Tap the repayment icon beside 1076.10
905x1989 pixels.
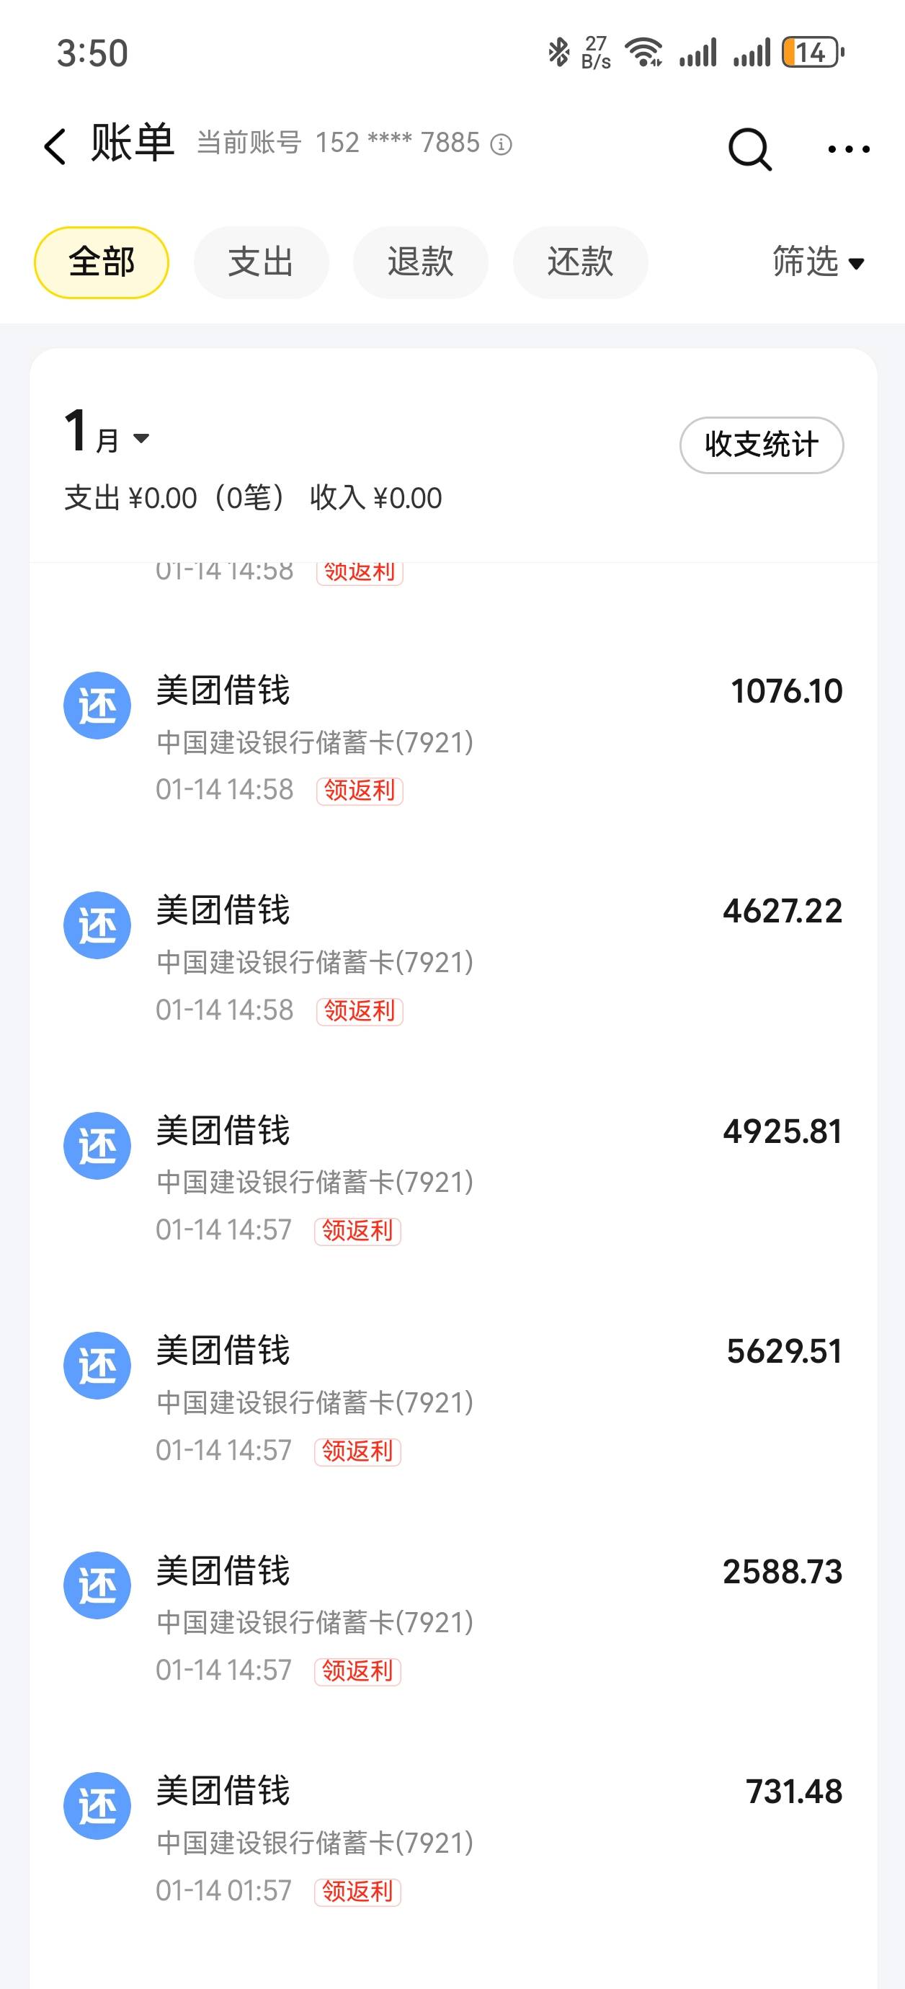click(x=97, y=705)
